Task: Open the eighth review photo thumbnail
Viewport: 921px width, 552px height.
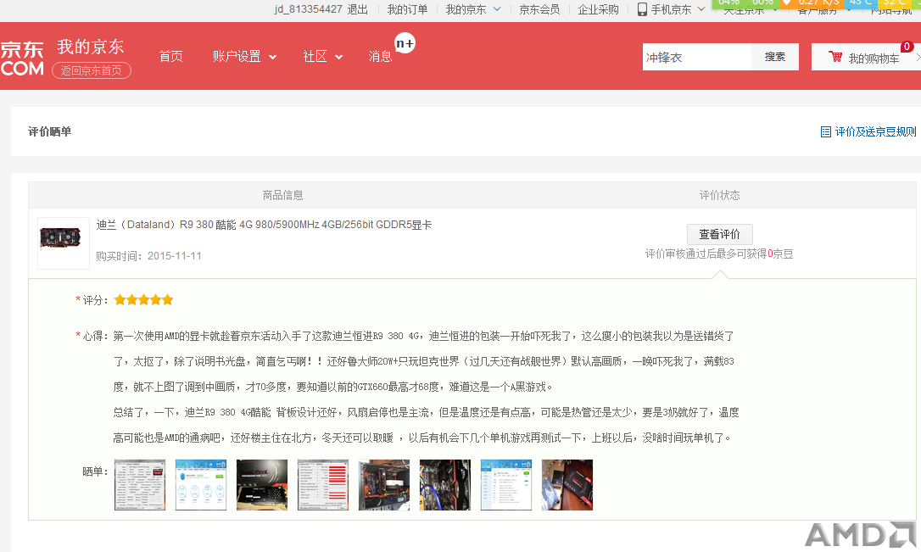Action: (567, 485)
